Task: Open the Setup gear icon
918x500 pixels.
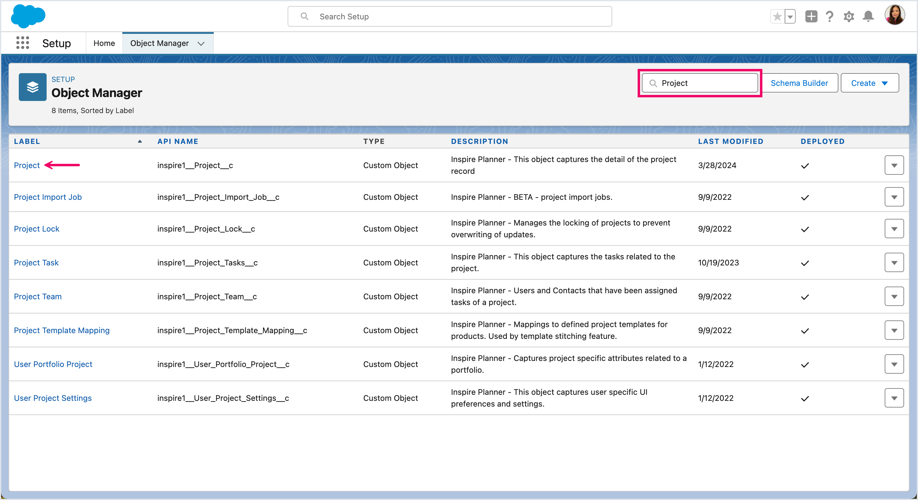Action: point(849,16)
